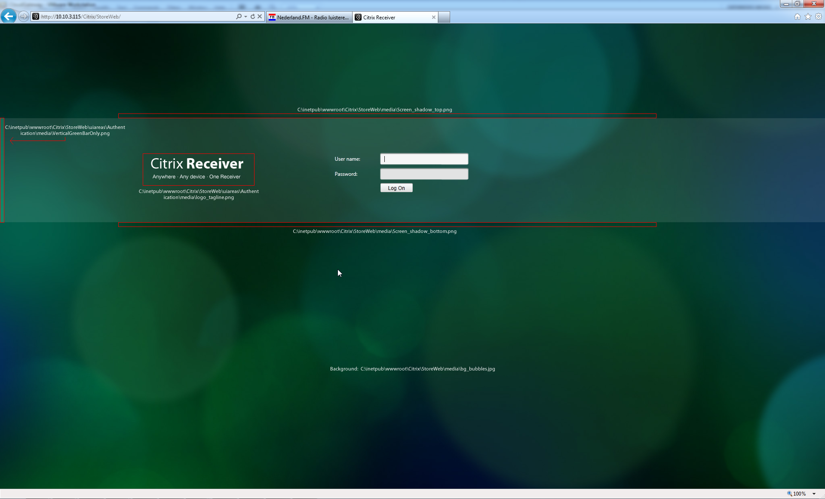Screen dimensions: 825x499
Task: Open the address bar autocomplete dropdown arrow
Action: click(x=245, y=16)
